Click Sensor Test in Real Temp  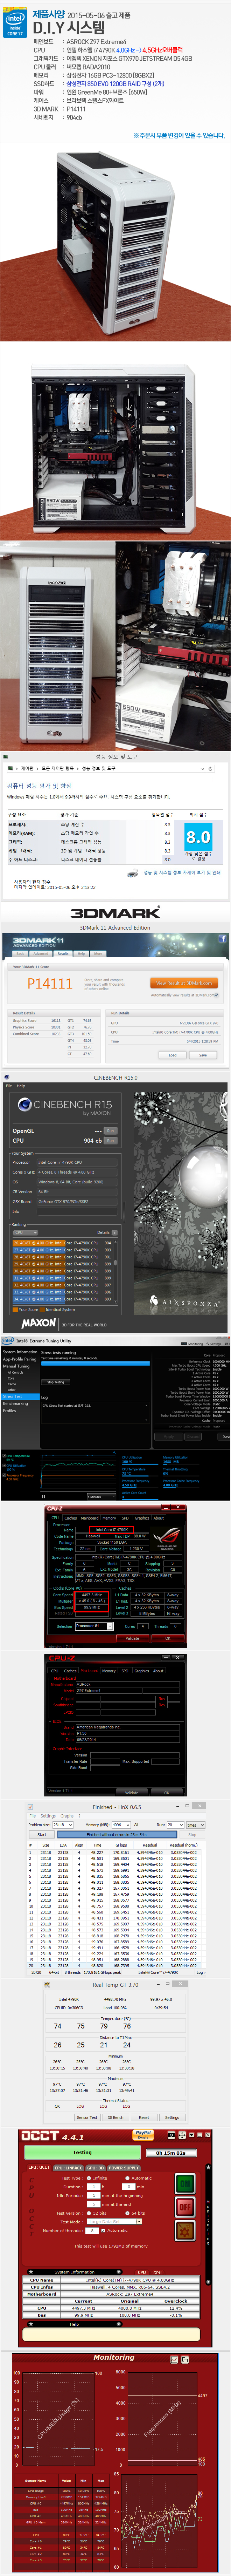point(87,2117)
